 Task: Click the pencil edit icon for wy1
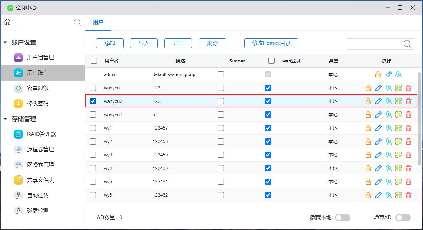(379, 128)
